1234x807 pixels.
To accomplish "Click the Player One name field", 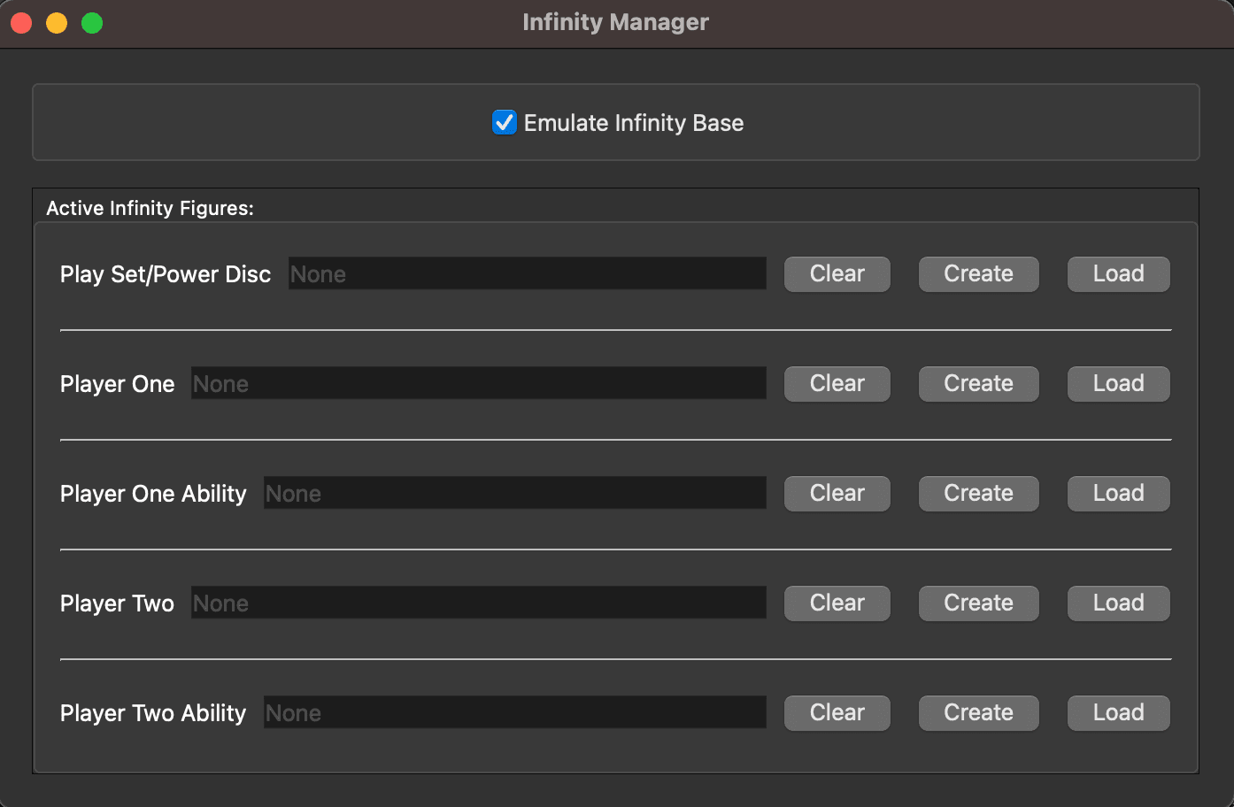I will pos(479,383).
